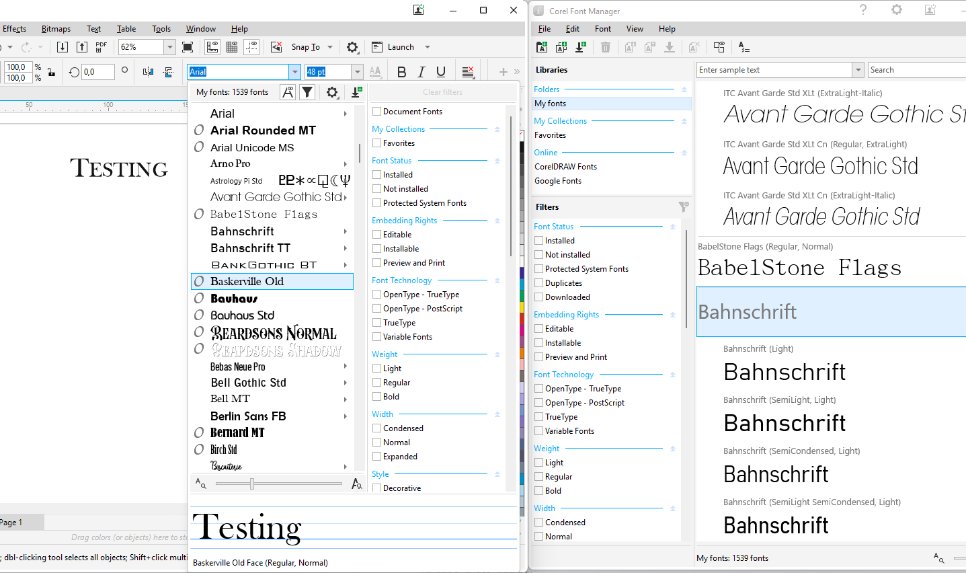
Task: Check Decorative style filter
Action: click(377, 488)
